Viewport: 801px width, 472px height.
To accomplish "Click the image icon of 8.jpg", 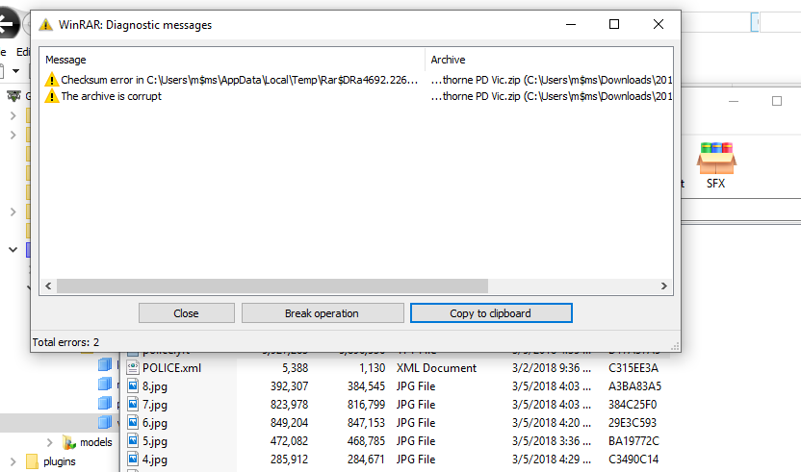I will [133, 385].
